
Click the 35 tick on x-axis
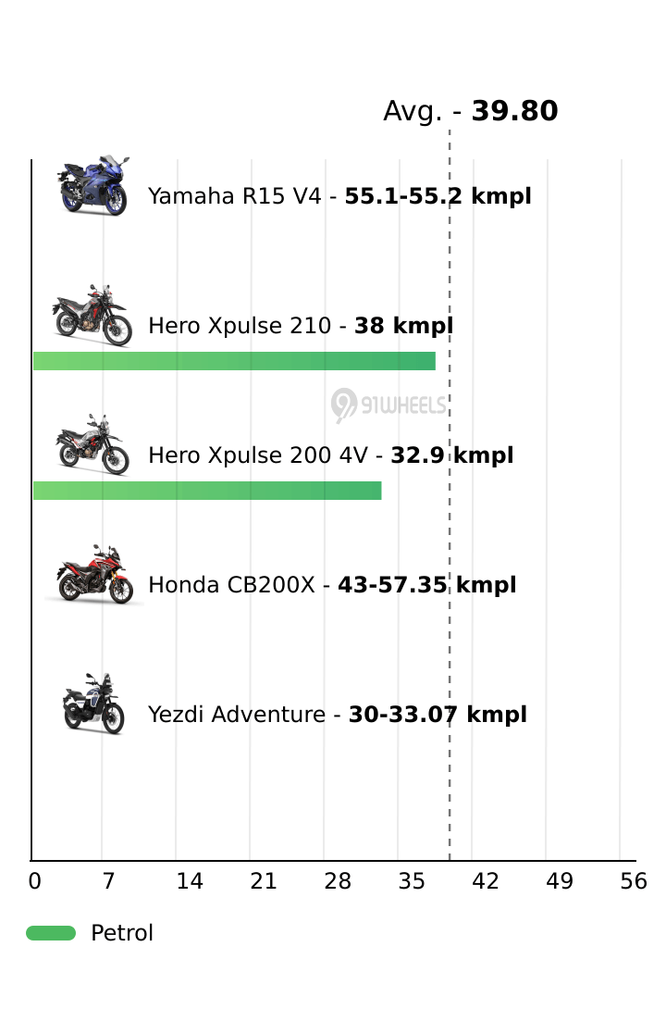click(412, 881)
